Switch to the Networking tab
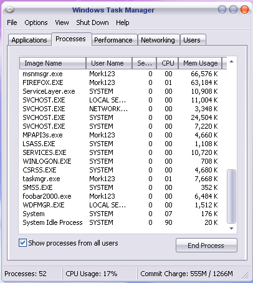This screenshot has height=283, width=253. (158, 40)
